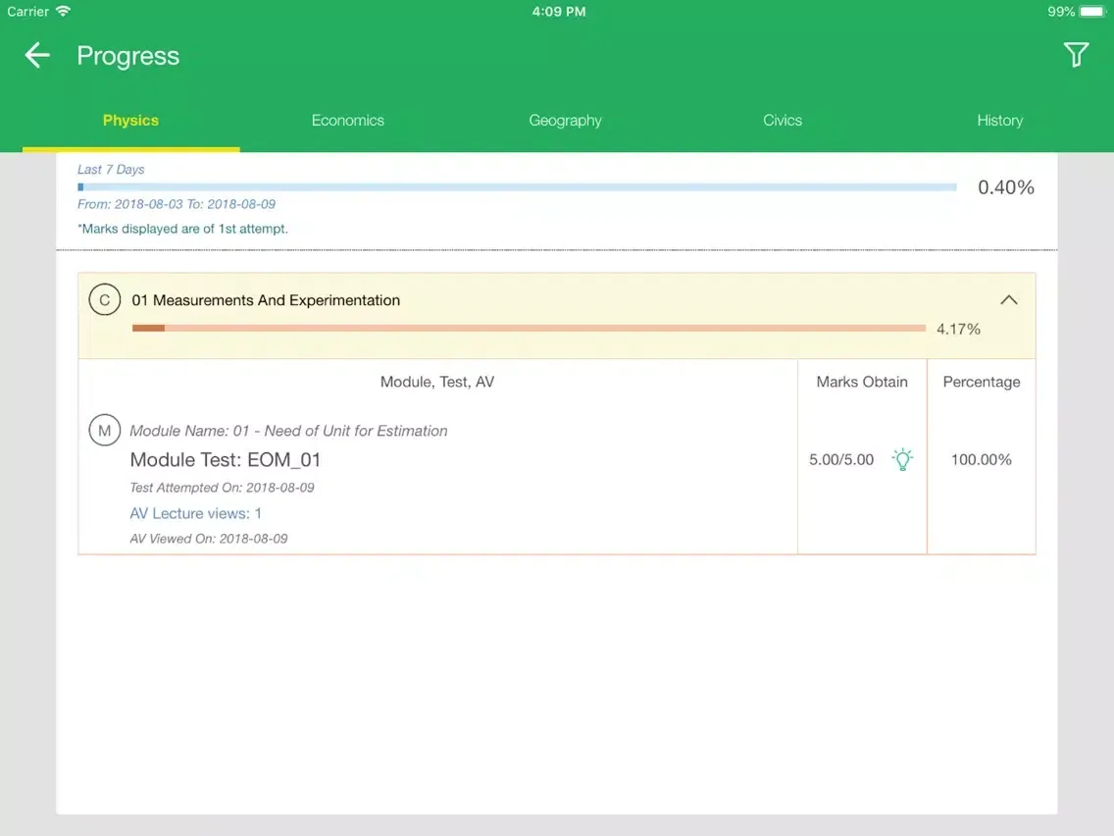Collapse the Measurements And Experimentation chapter

click(1009, 299)
